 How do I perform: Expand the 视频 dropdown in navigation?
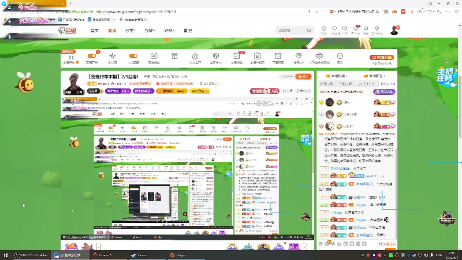150,31
